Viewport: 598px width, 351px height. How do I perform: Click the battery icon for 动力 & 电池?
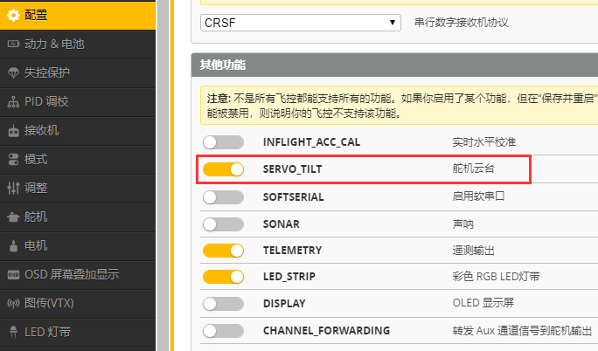click(13, 44)
